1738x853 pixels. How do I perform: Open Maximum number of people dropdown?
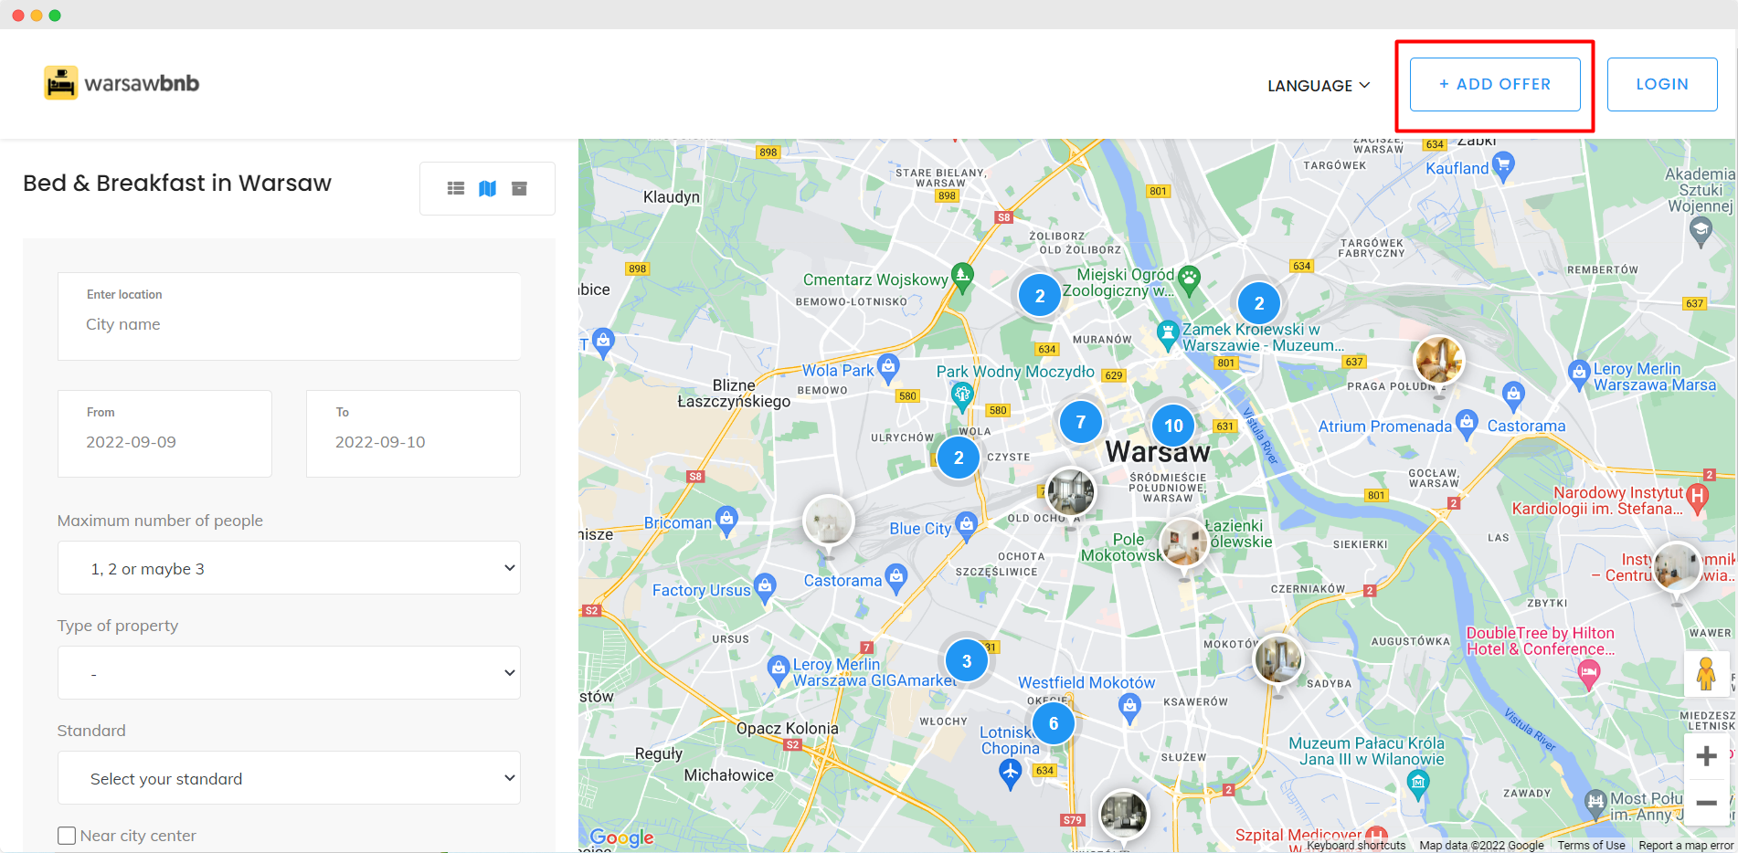pyautogui.click(x=289, y=568)
